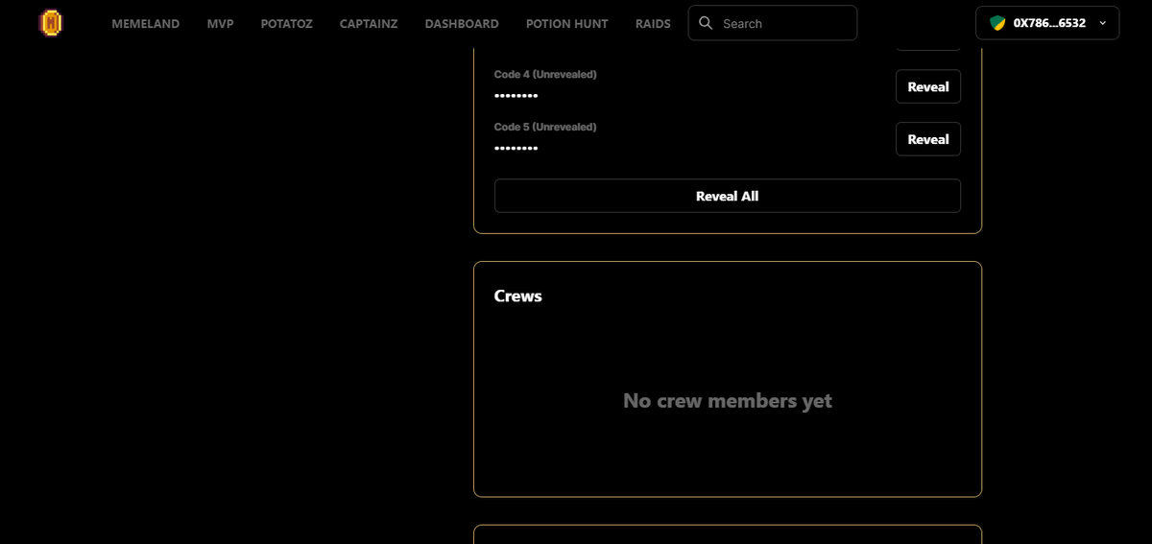Click the Crews heading
The width and height of the screenshot is (1152, 544).
pos(518,296)
